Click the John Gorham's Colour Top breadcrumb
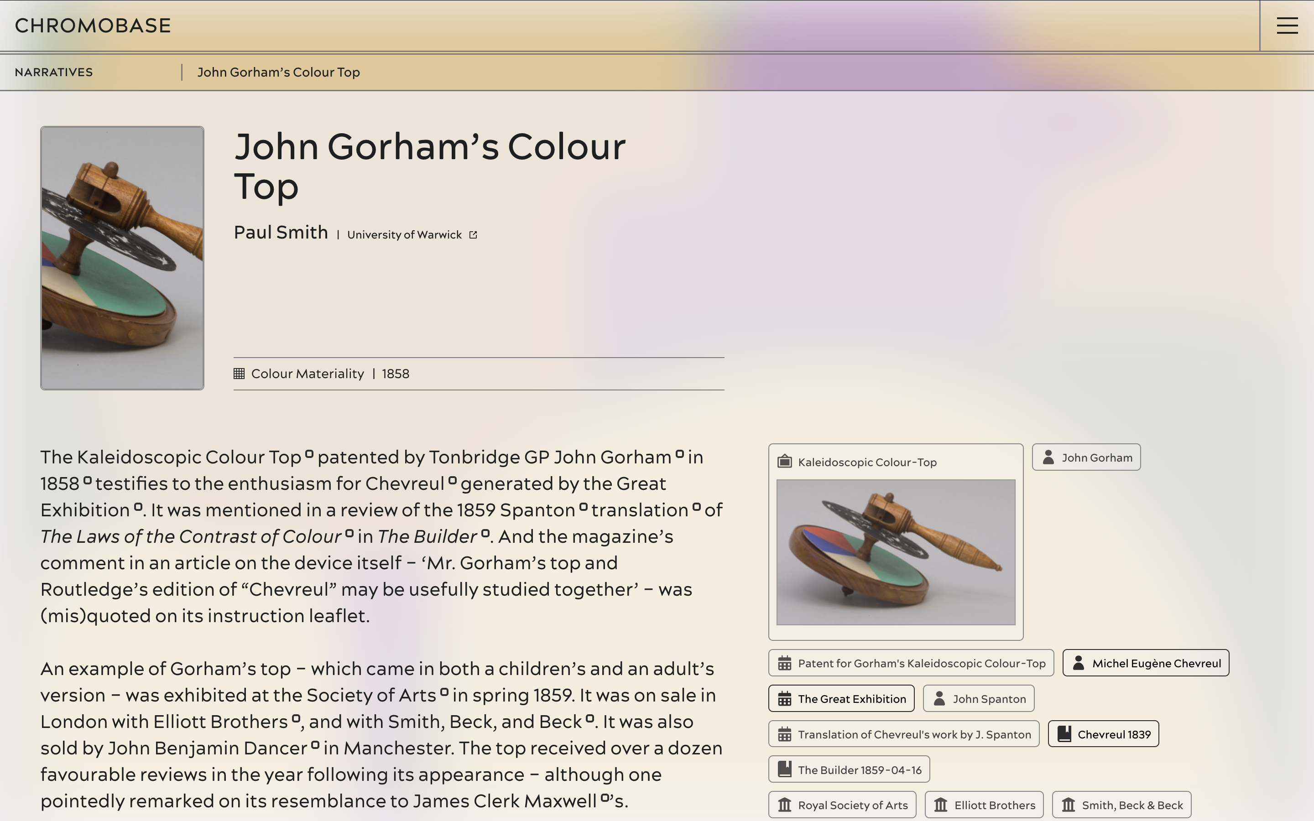The image size is (1314, 821). pyautogui.click(x=279, y=72)
